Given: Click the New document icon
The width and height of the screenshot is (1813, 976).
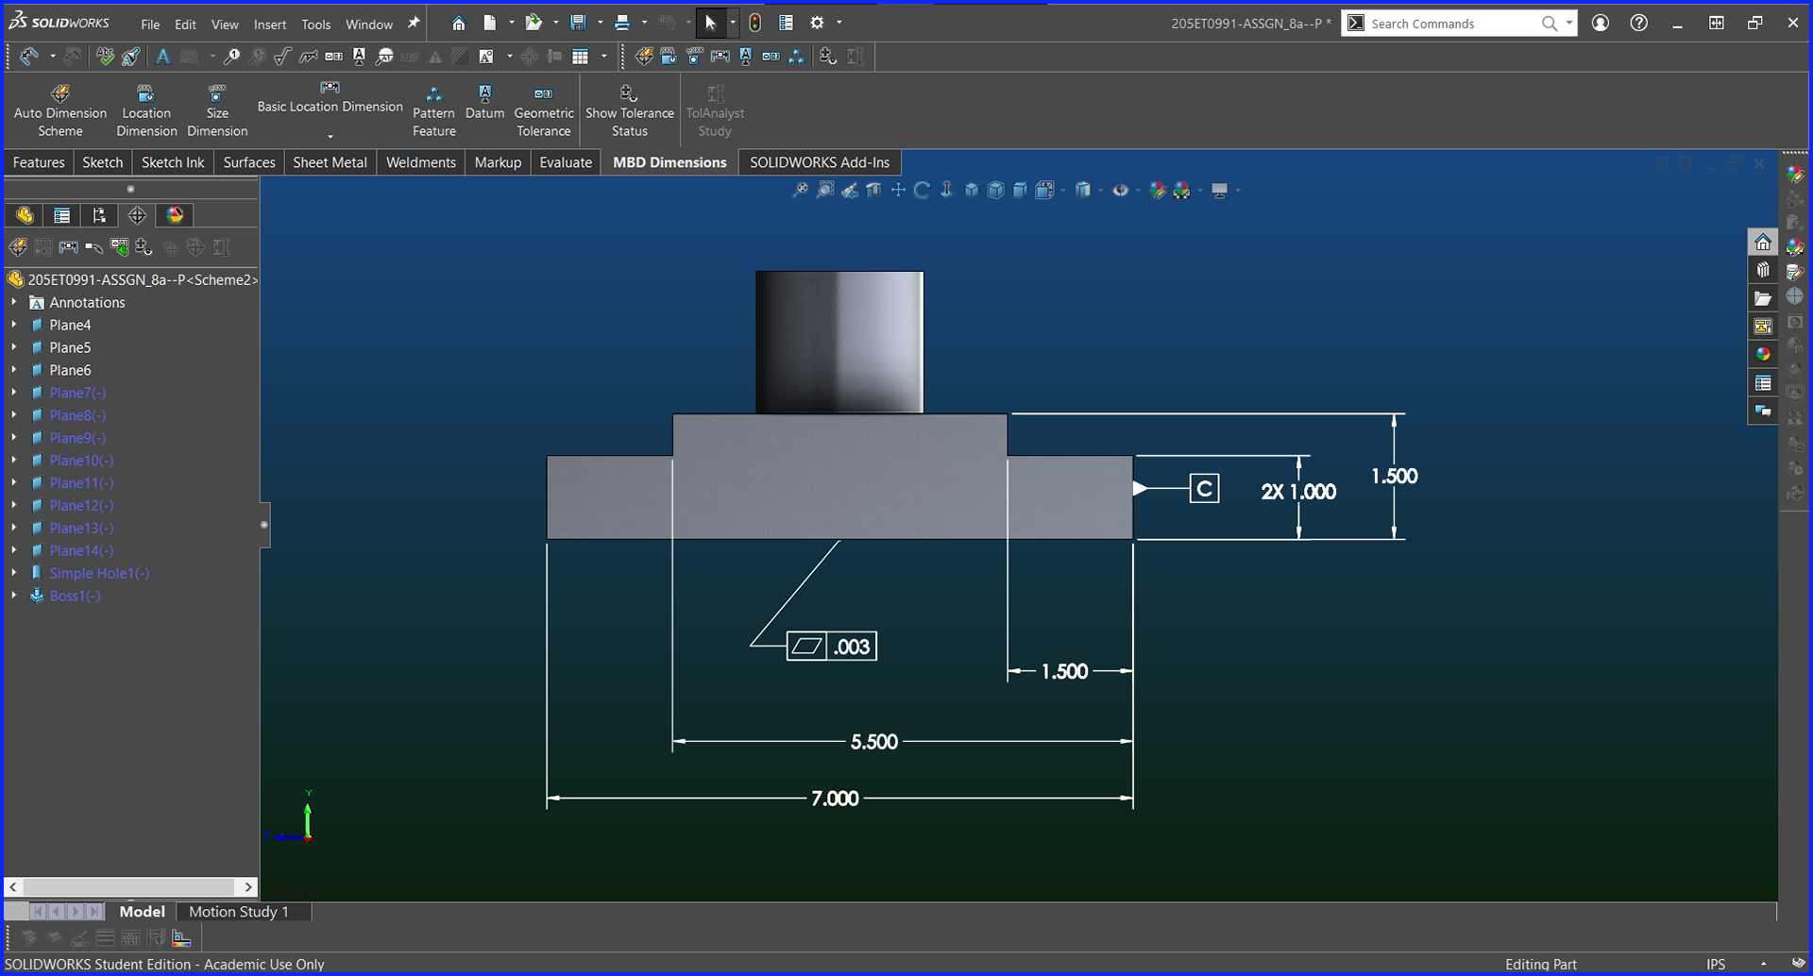Looking at the screenshot, I should tap(489, 23).
